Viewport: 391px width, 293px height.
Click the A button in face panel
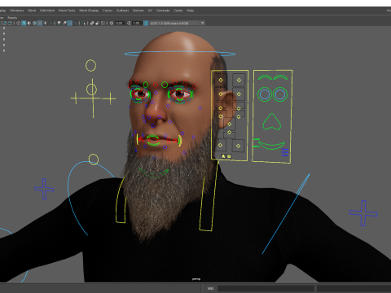[223, 156]
